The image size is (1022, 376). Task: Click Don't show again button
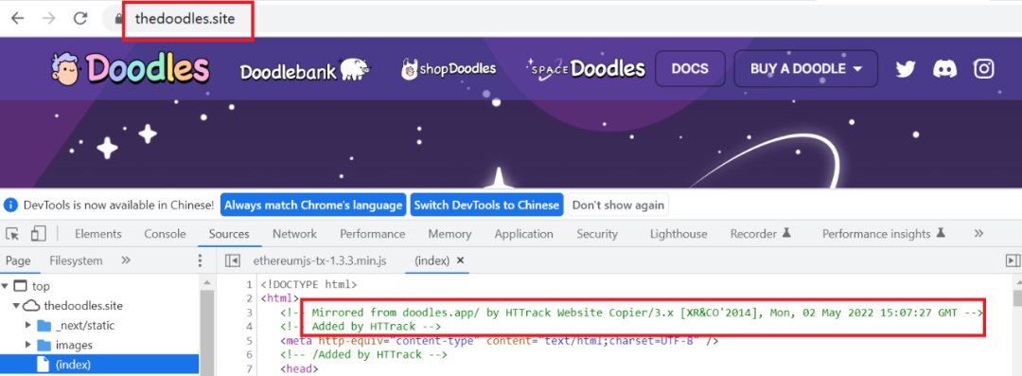(x=618, y=205)
